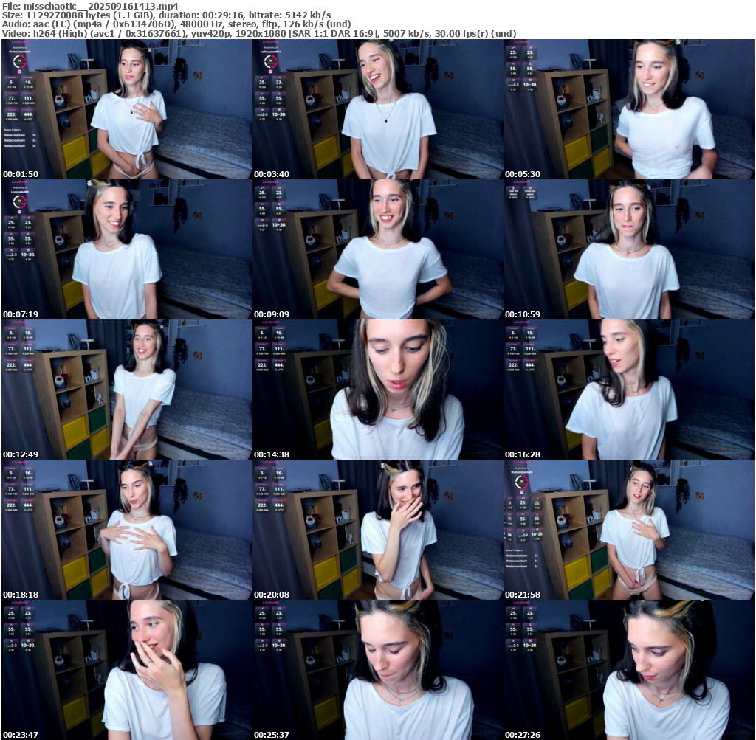
Task: Select the 'Video: h264 (High)' info line
Action: tap(259, 34)
